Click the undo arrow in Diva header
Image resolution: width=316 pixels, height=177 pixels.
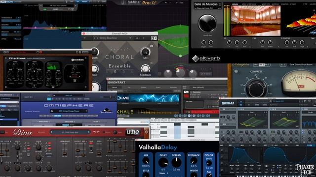[x=94, y=132]
